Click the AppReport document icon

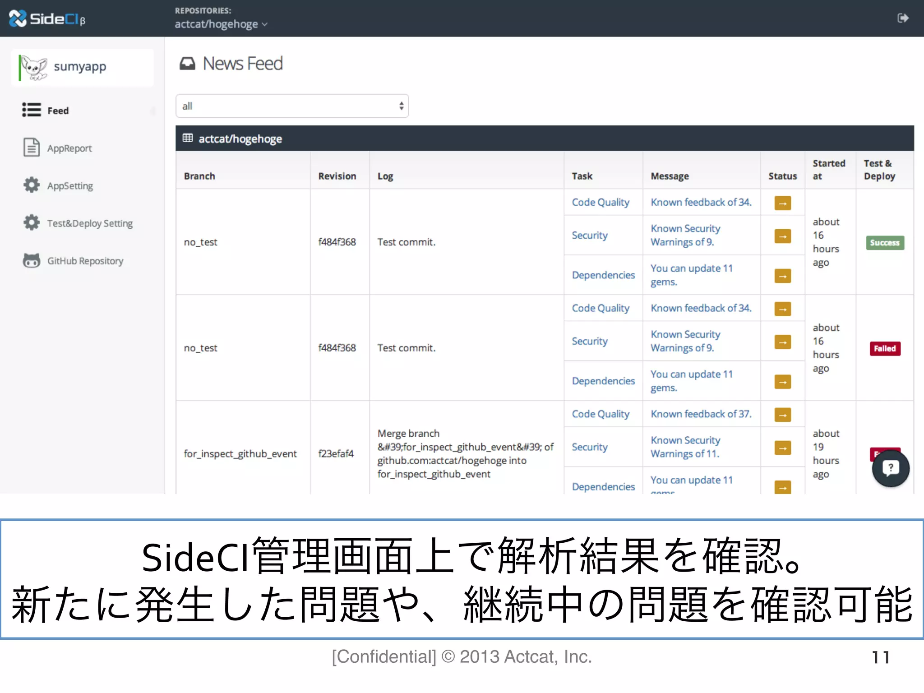pos(32,148)
